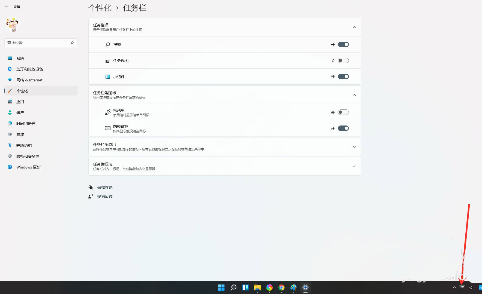The image size is (482, 294).
Task: Click the 获取帮助 link
Action: (x=105, y=187)
